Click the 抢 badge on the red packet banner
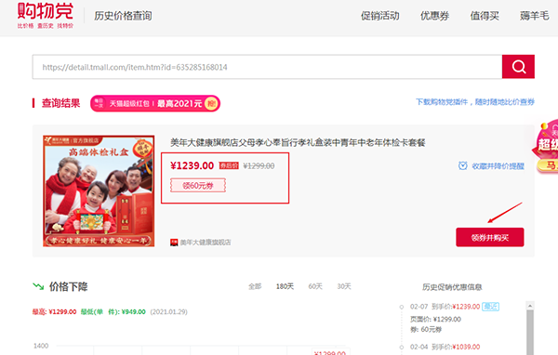558x355 pixels. 211,103
